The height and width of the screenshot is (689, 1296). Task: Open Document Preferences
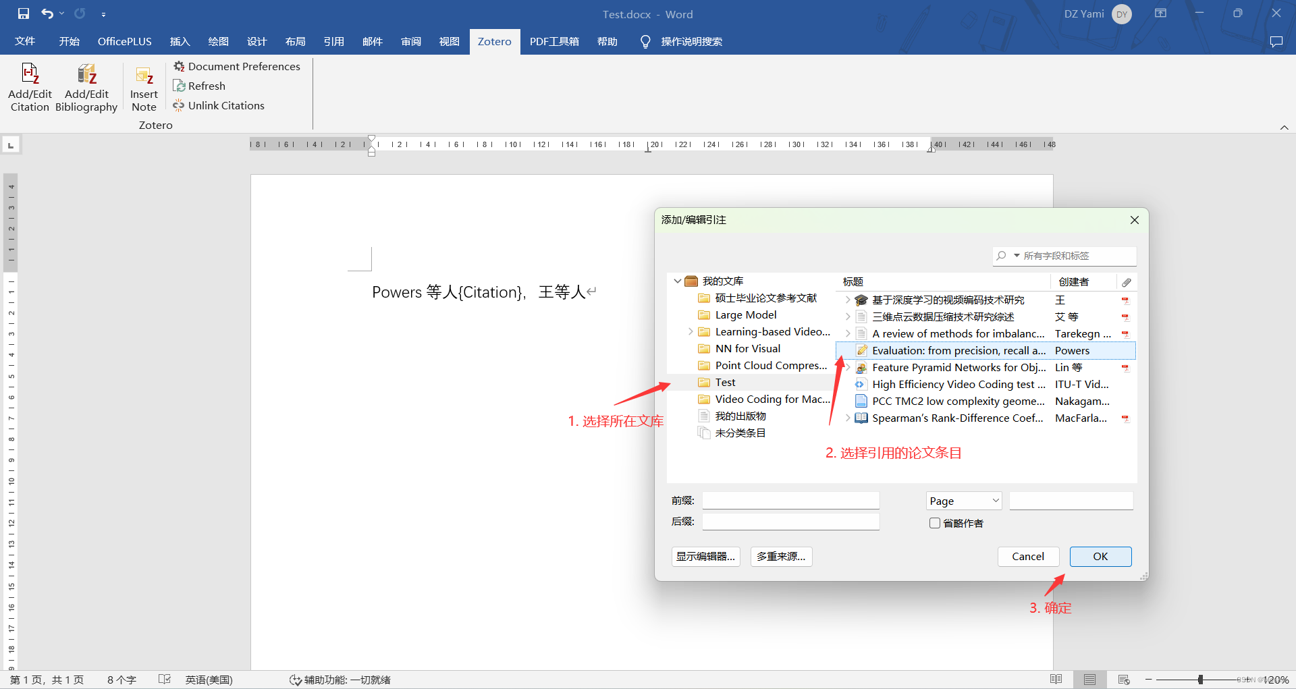237,66
